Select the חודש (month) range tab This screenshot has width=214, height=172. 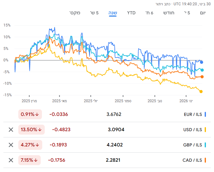(x=169, y=13)
